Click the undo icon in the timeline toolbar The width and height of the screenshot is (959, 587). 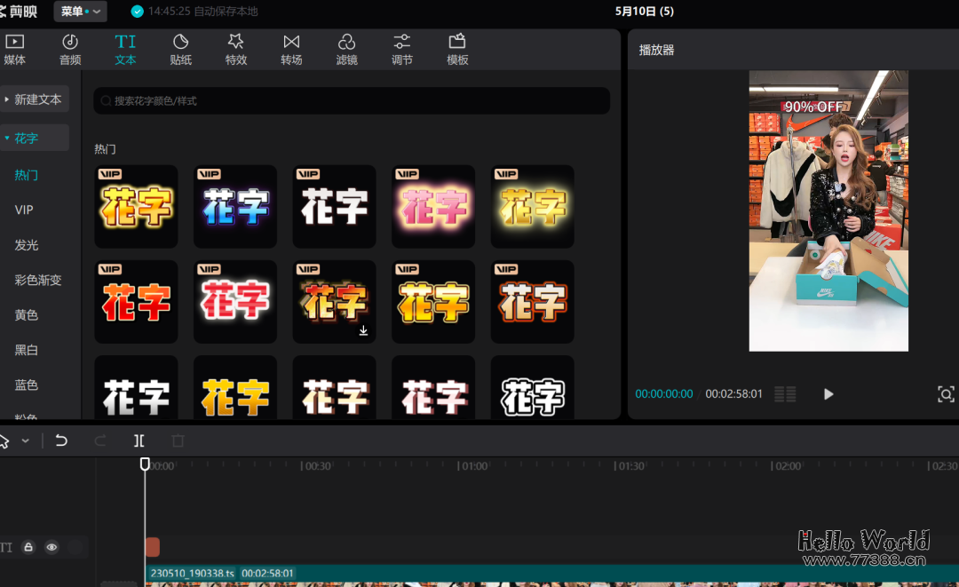tap(61, 440)
